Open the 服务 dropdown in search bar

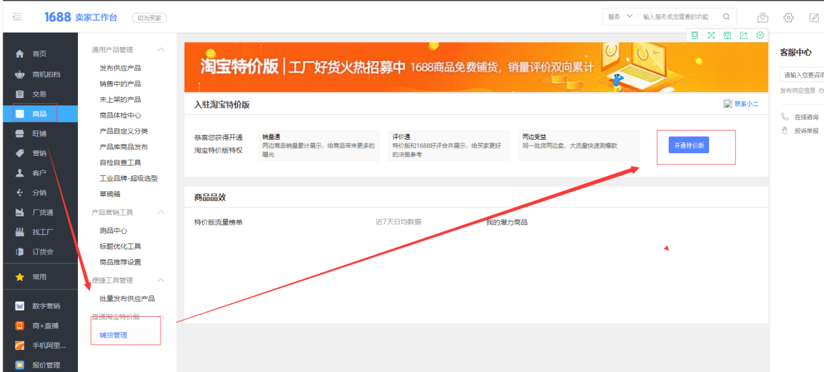(x=620, y=17)
